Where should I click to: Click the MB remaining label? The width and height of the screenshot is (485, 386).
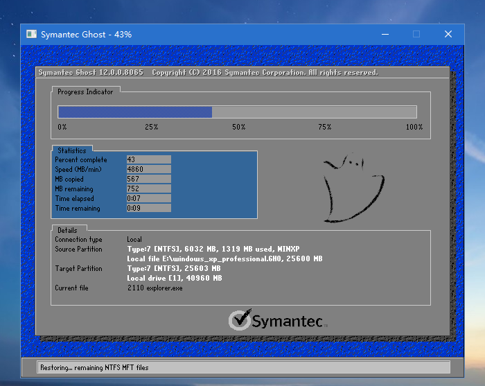pyautogui.click(x=74, y=189)
